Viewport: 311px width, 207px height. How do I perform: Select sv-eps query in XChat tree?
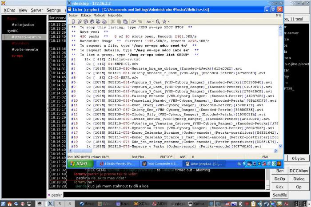point(17,56)
